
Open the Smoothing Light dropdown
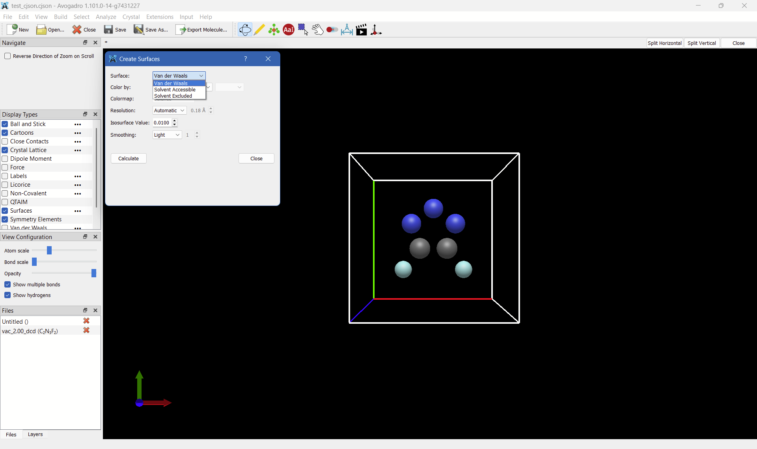coord(167,135)
